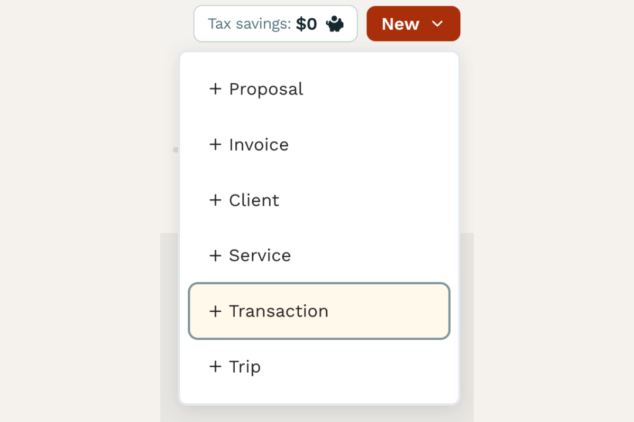View the $0 tax savings amount
Viewport: 634px width, 422px height.
tap(306, 23)
